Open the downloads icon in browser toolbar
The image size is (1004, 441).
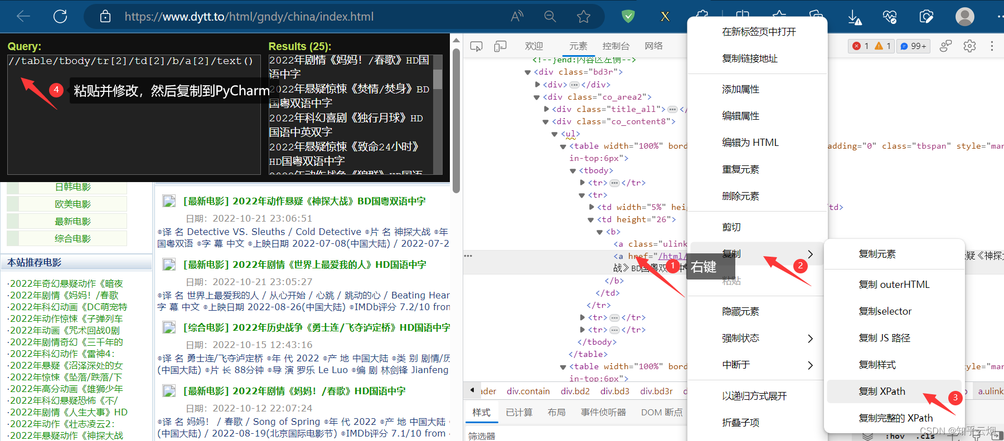tap(855, 17)
